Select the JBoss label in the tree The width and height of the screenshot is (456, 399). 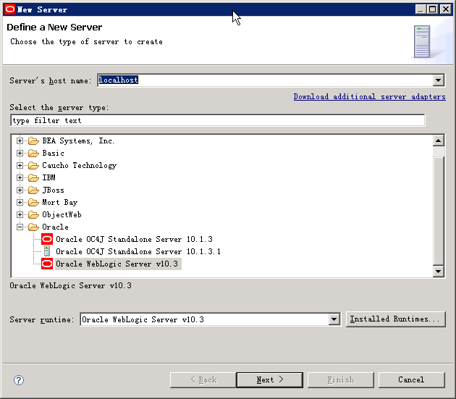click(54, 190)
